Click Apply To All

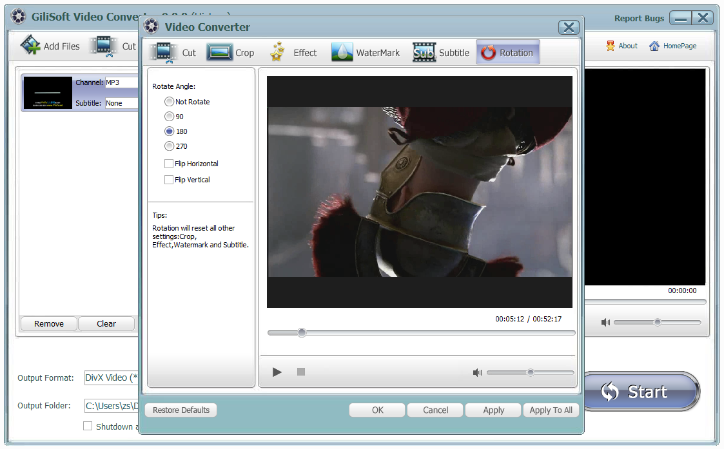click(x=551, y=410)
